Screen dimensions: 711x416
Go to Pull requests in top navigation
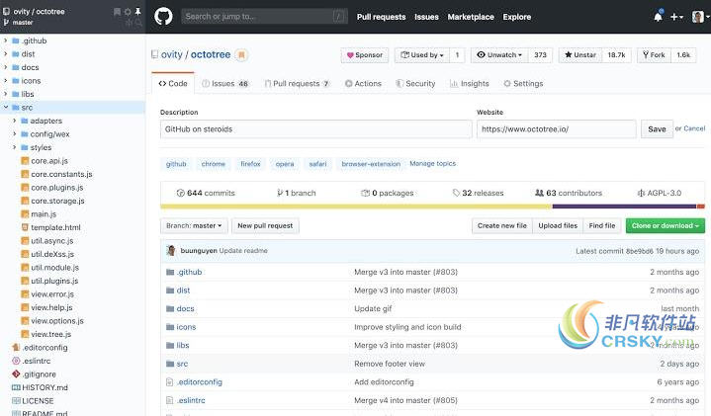pyautogui.click(x=381, y=17)
